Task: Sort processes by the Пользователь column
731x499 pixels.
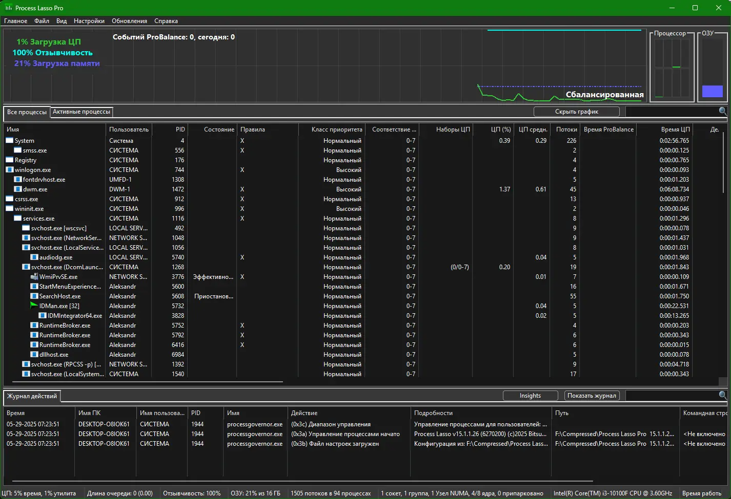Action: tap(129, 129)
